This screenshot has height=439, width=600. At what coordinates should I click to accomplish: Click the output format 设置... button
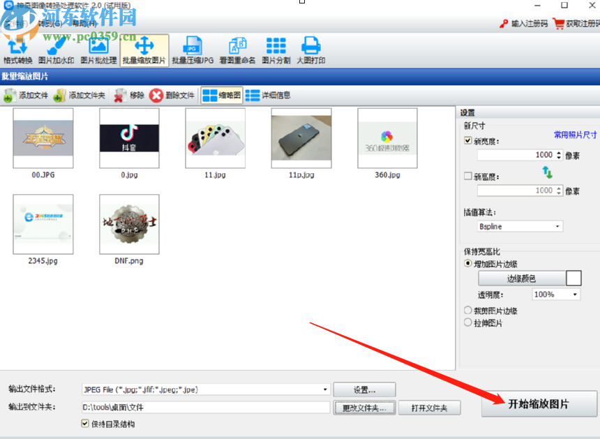pyautogui.click(x=364, y=389)
